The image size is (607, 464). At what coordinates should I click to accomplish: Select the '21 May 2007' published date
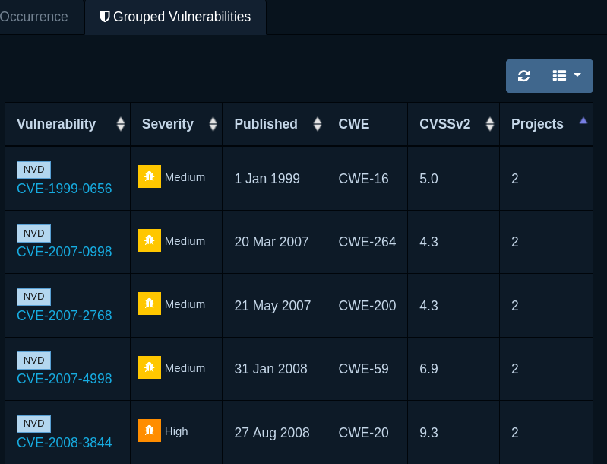click(273, 306)
